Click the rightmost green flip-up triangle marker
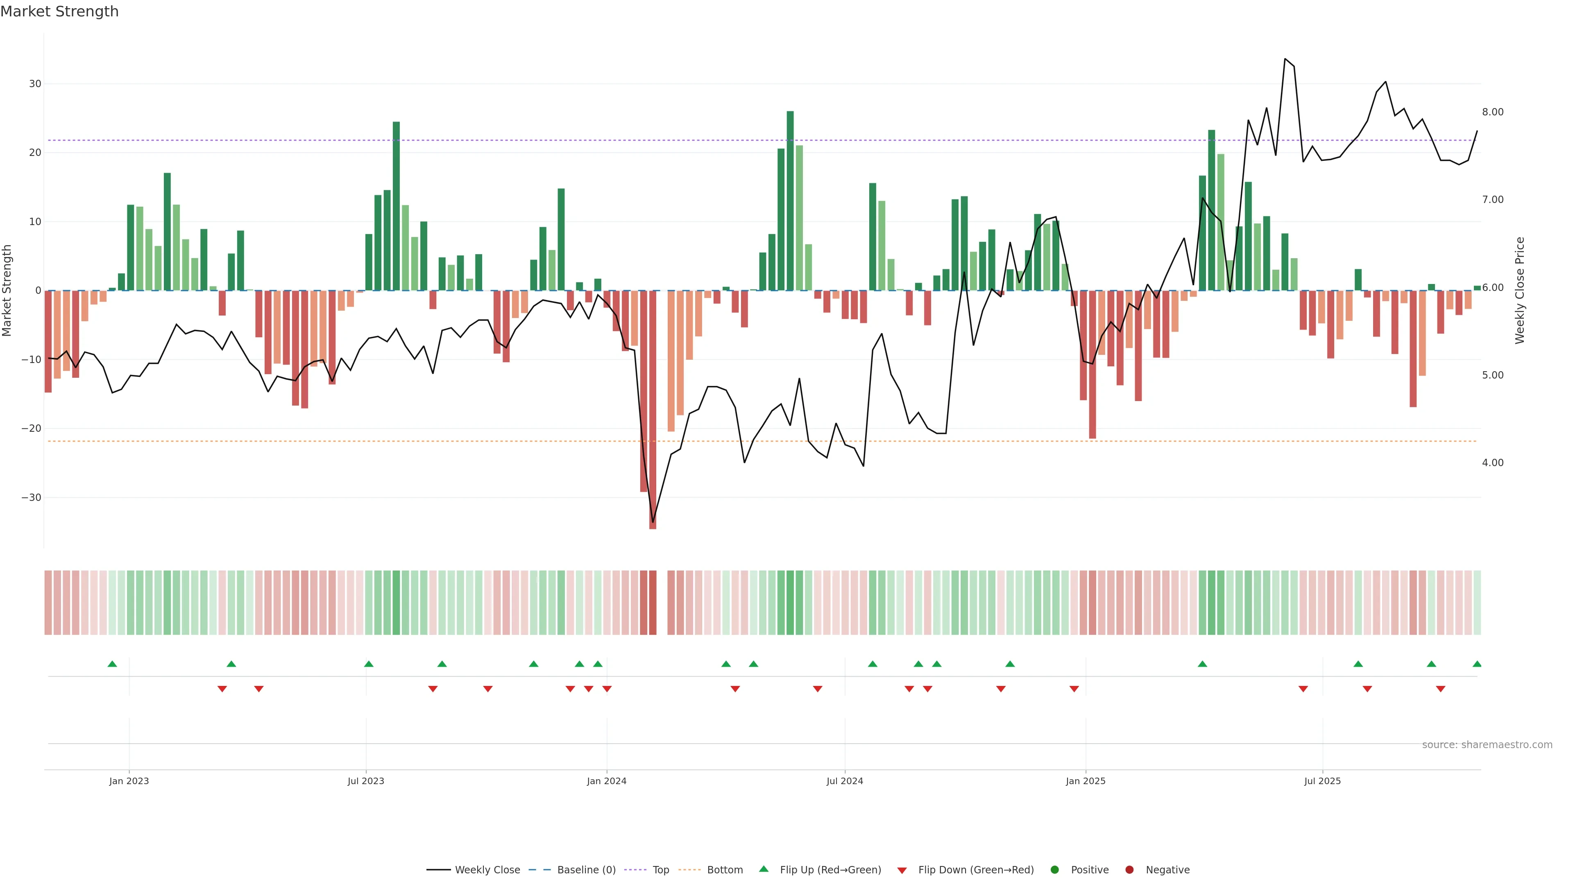1573x884 pixels. [x=1476, y=664]
